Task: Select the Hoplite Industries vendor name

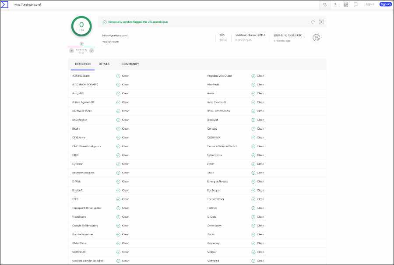Action: click(83, 234)
